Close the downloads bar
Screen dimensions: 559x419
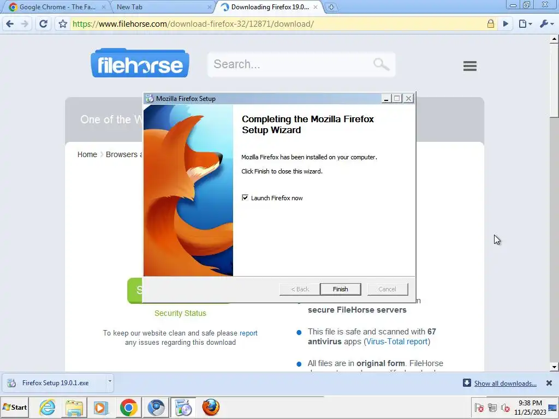(x=549, y=383)
